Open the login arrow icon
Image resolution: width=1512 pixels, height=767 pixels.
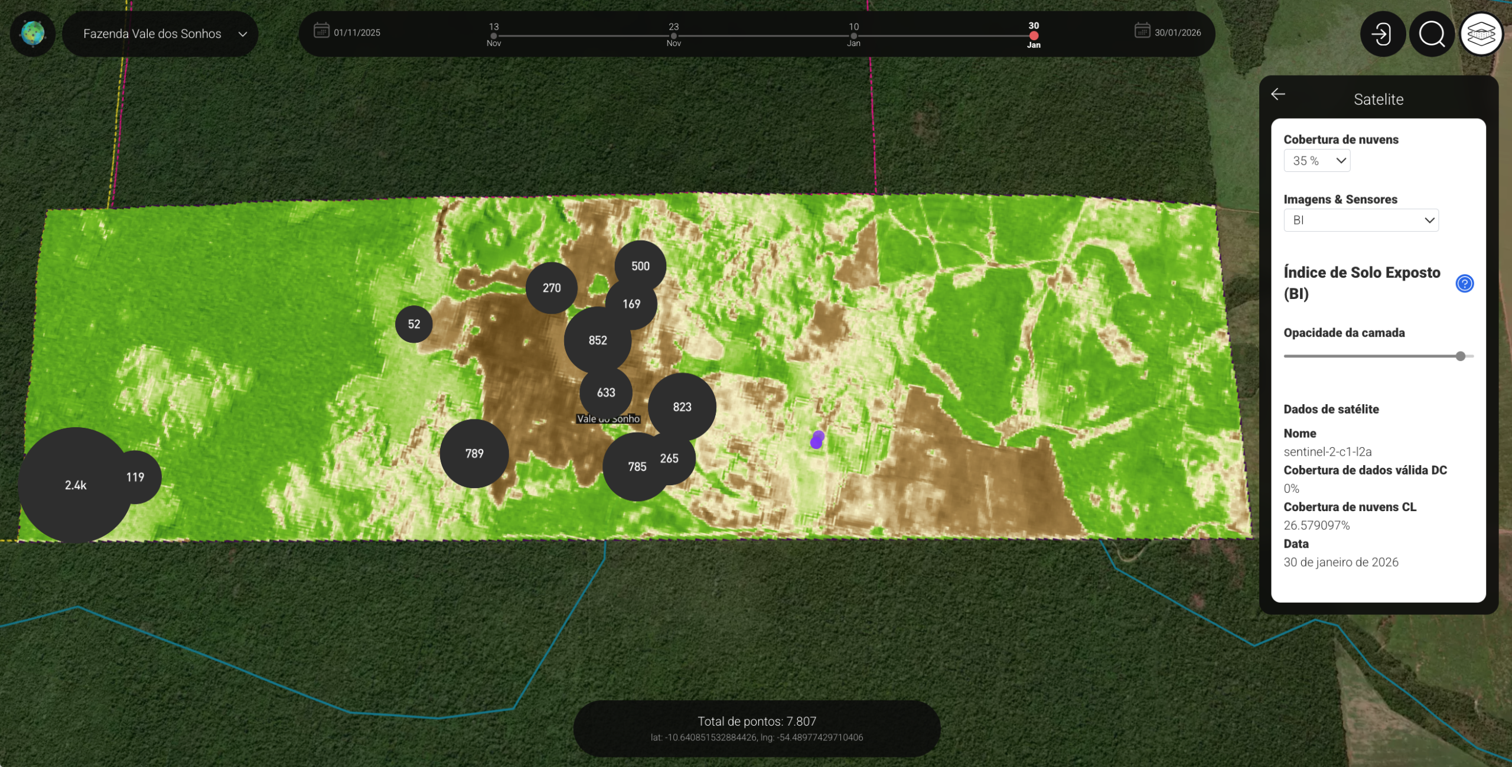pos(1382,34)
